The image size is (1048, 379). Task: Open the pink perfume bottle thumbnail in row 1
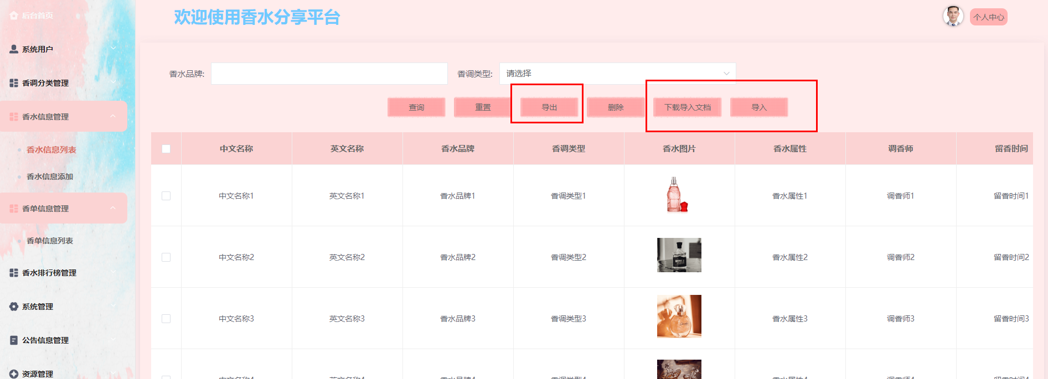(x=677, y=195)
